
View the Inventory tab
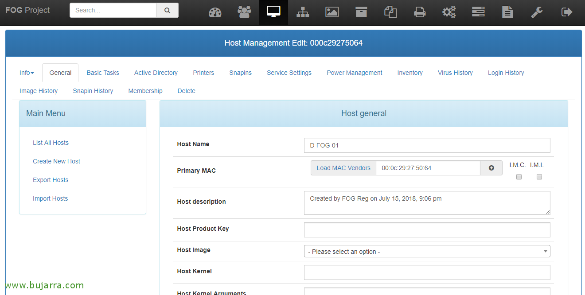pyautogui.click(x=410, y=73)
